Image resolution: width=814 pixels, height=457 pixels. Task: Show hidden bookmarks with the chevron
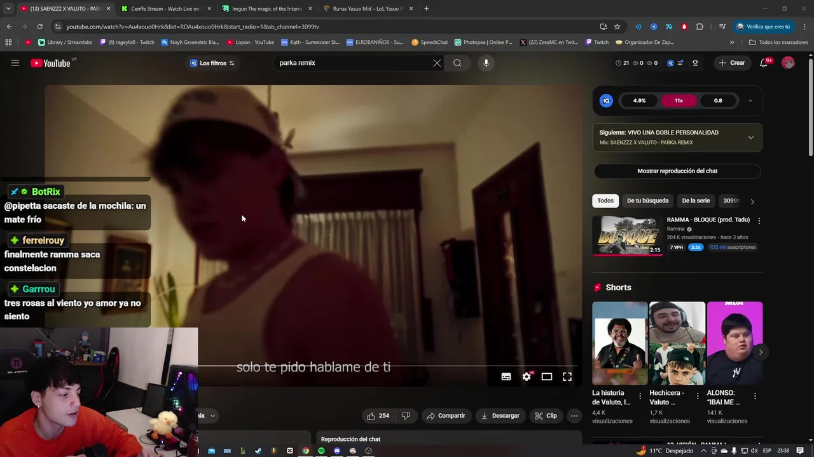732,43
